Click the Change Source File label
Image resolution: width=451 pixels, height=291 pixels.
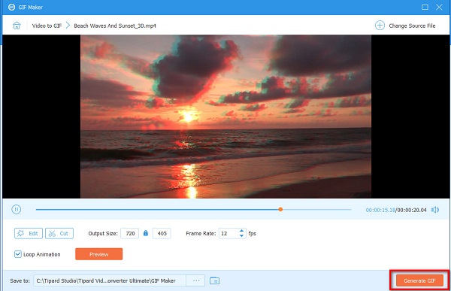(412, 26)
